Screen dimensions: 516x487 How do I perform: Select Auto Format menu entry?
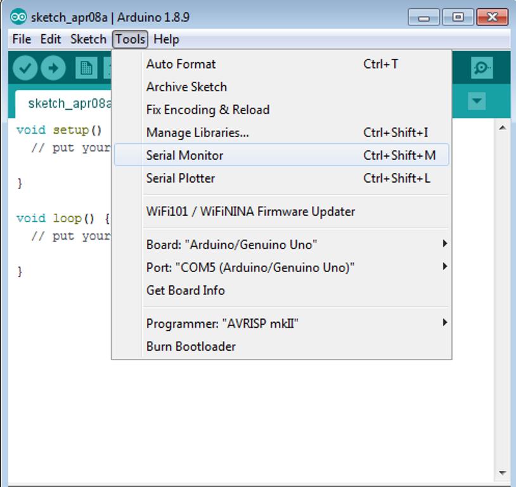tap(281, 64)
